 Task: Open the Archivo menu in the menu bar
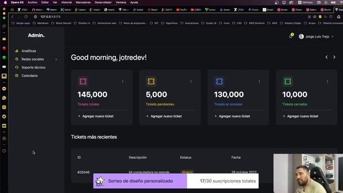coord(32,2)
